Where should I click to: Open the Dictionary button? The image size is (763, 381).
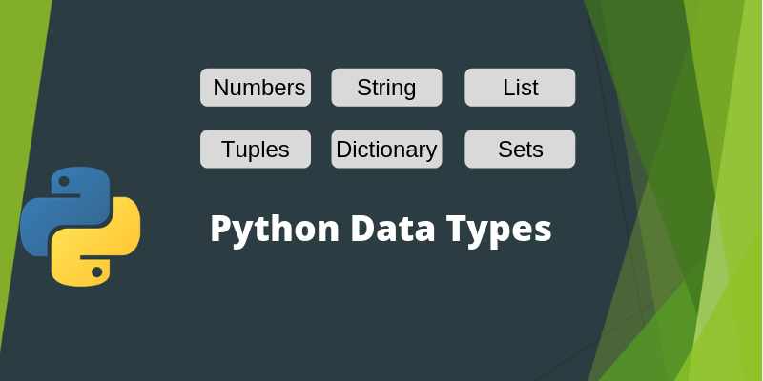[386, 149]
